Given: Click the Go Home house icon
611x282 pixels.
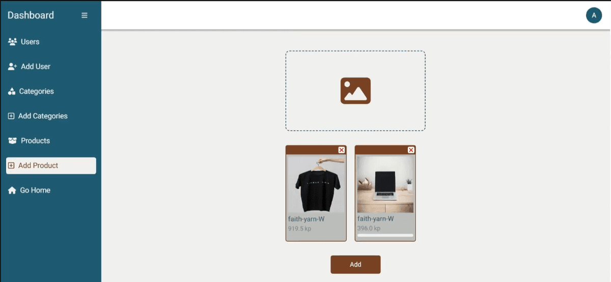Looking at the screenshot, I should [x=12, y=190].
